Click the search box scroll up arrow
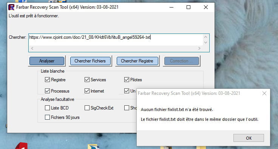 coord(205,37)
